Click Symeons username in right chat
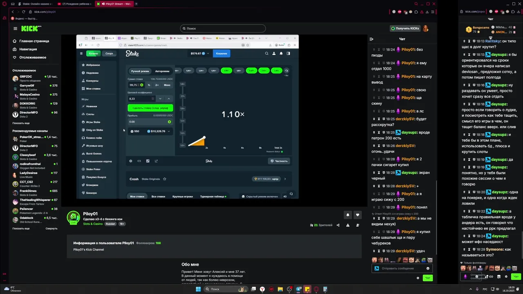Image resolution: width=523 pixels, height=294 pixels. coord(494,249)
